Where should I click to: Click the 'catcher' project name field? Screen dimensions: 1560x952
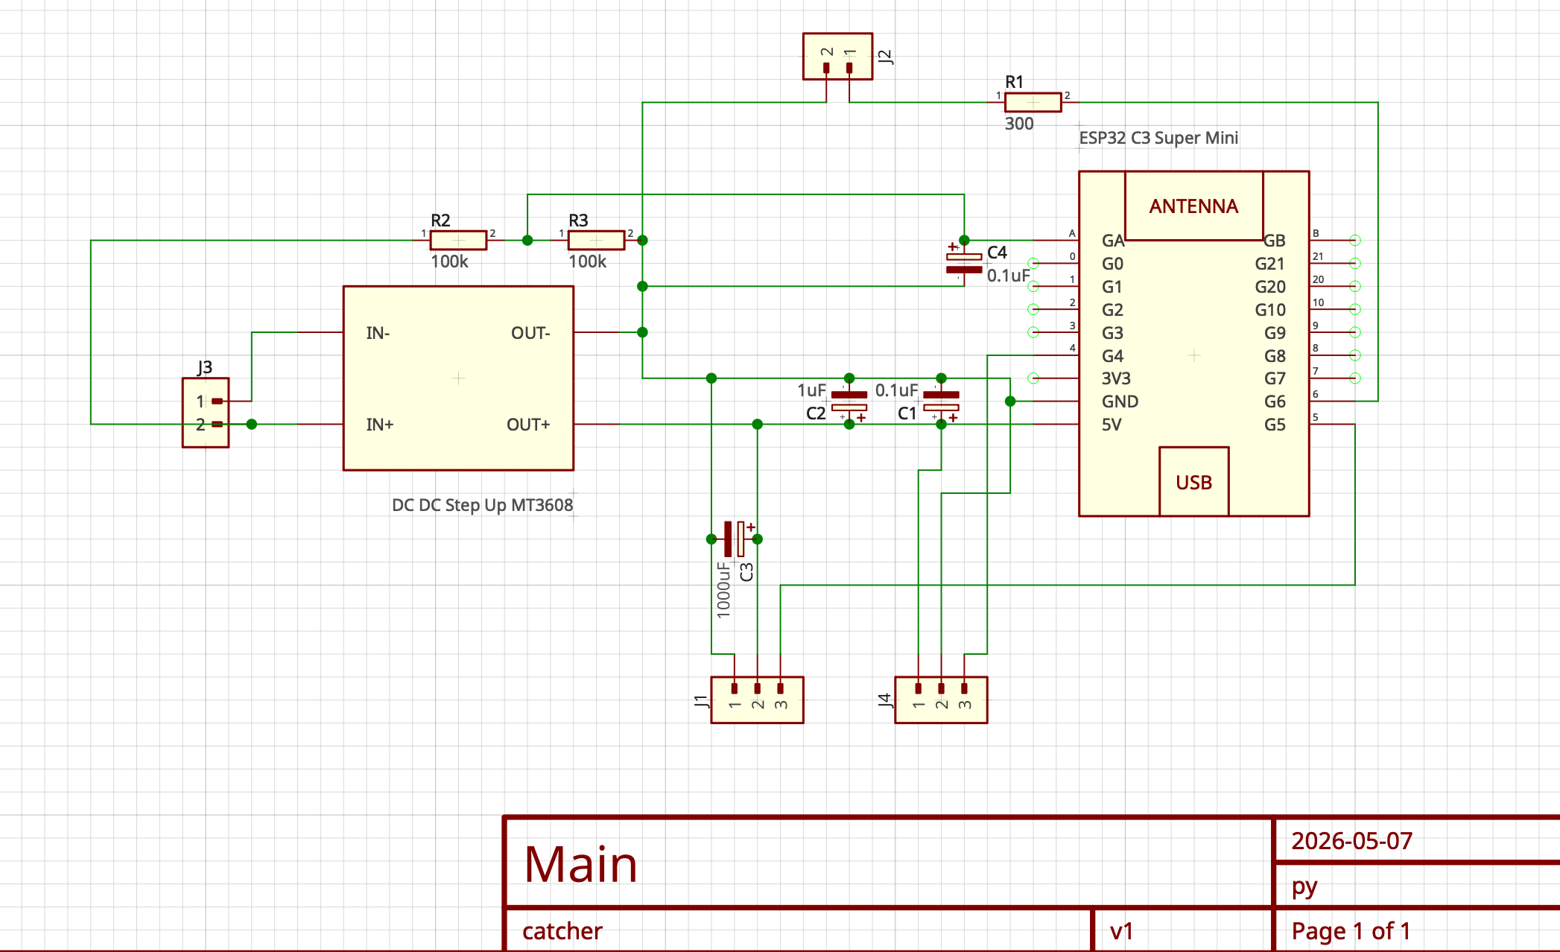[x=562, y=931]
